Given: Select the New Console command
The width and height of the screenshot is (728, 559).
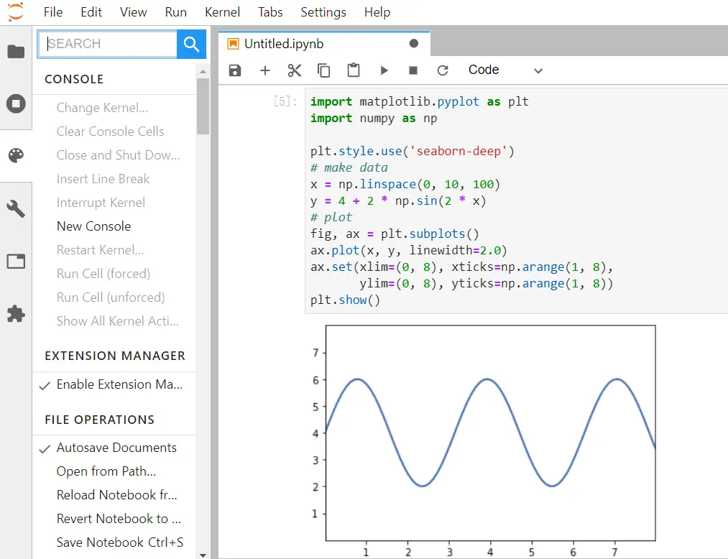Looking at the screenshot, I should click(114, 226).
